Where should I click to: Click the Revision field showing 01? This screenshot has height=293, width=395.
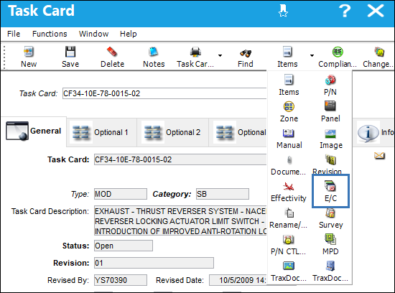(x=154, y=263)
